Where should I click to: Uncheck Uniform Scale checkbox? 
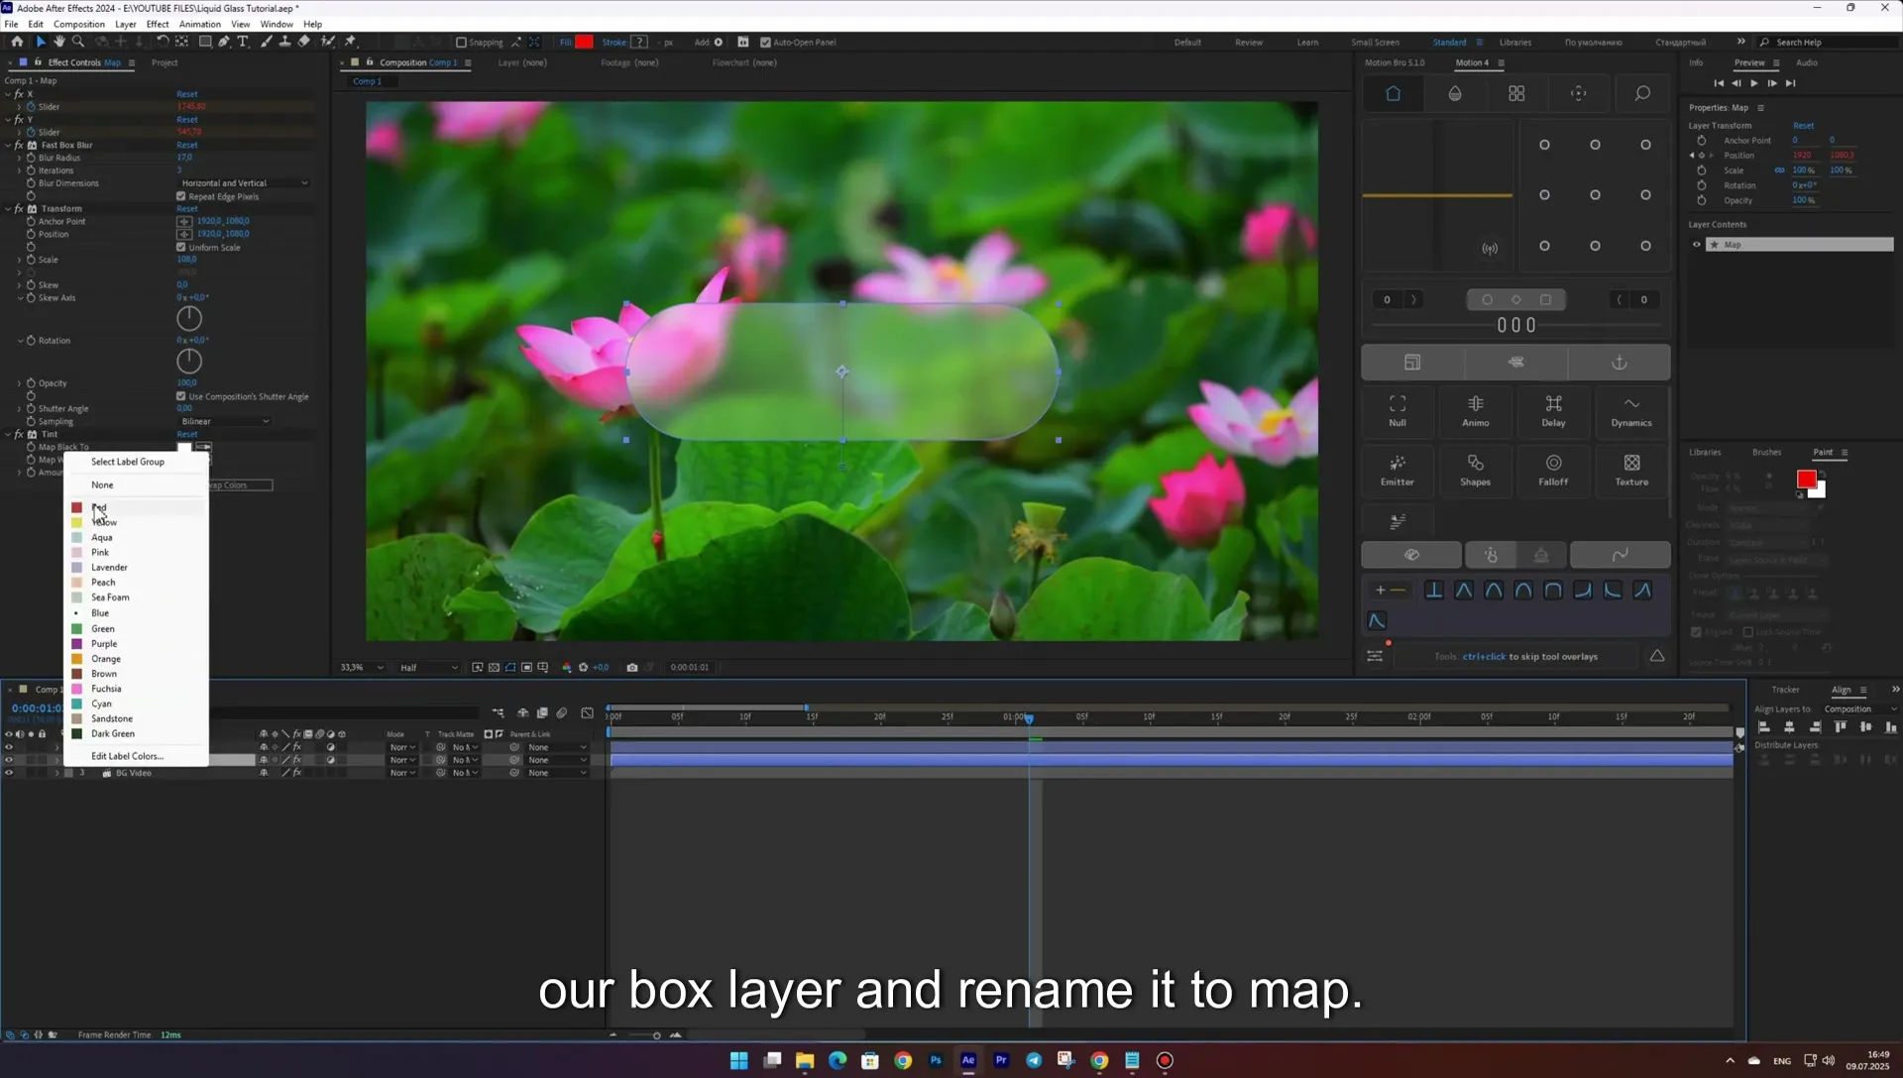181,247
